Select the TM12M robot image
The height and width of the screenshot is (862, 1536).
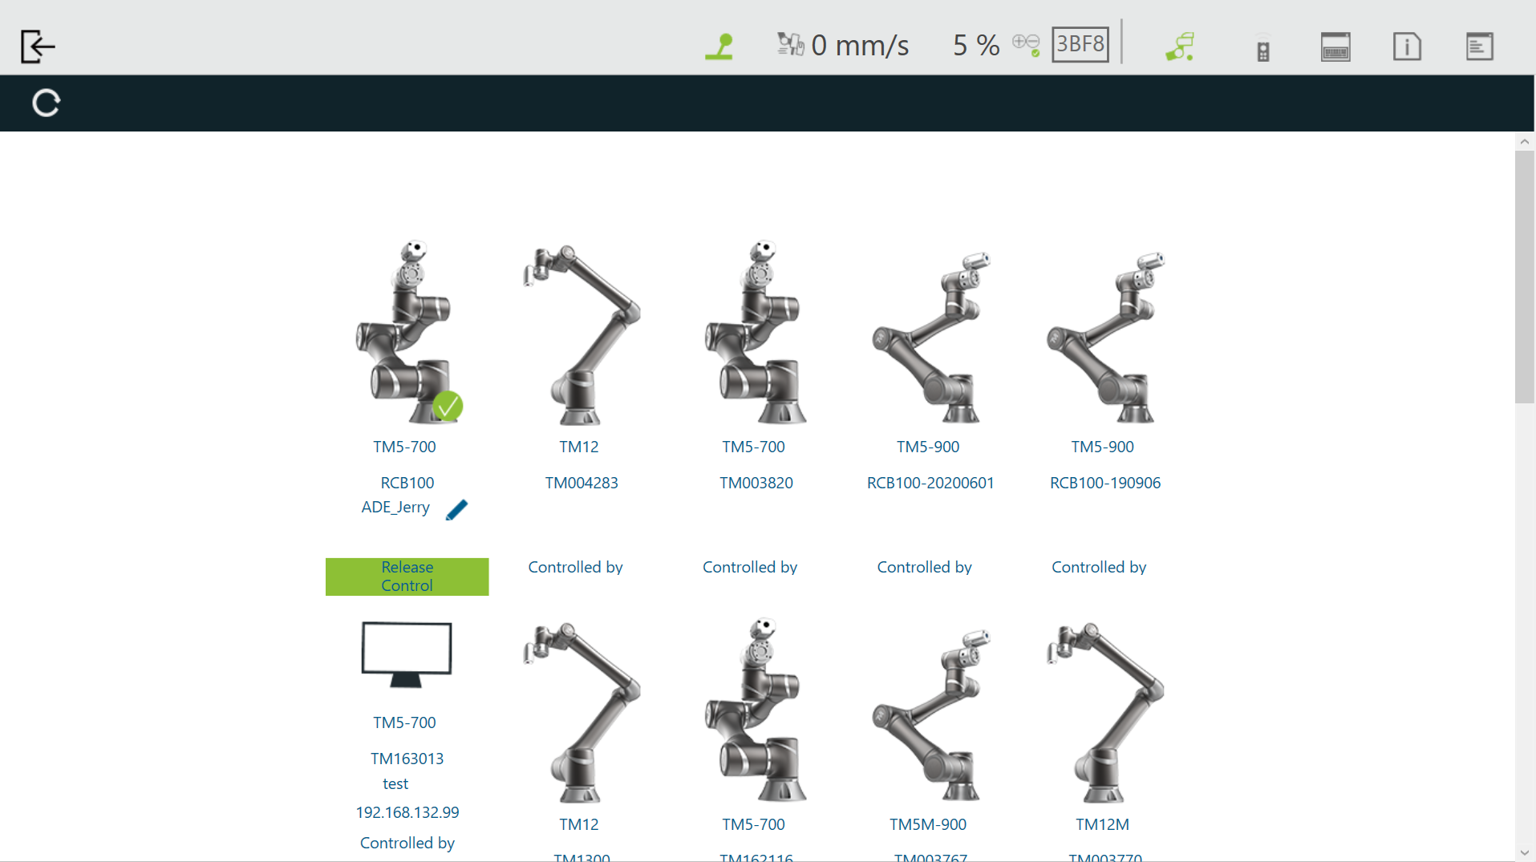click(x=1104, y=712)
